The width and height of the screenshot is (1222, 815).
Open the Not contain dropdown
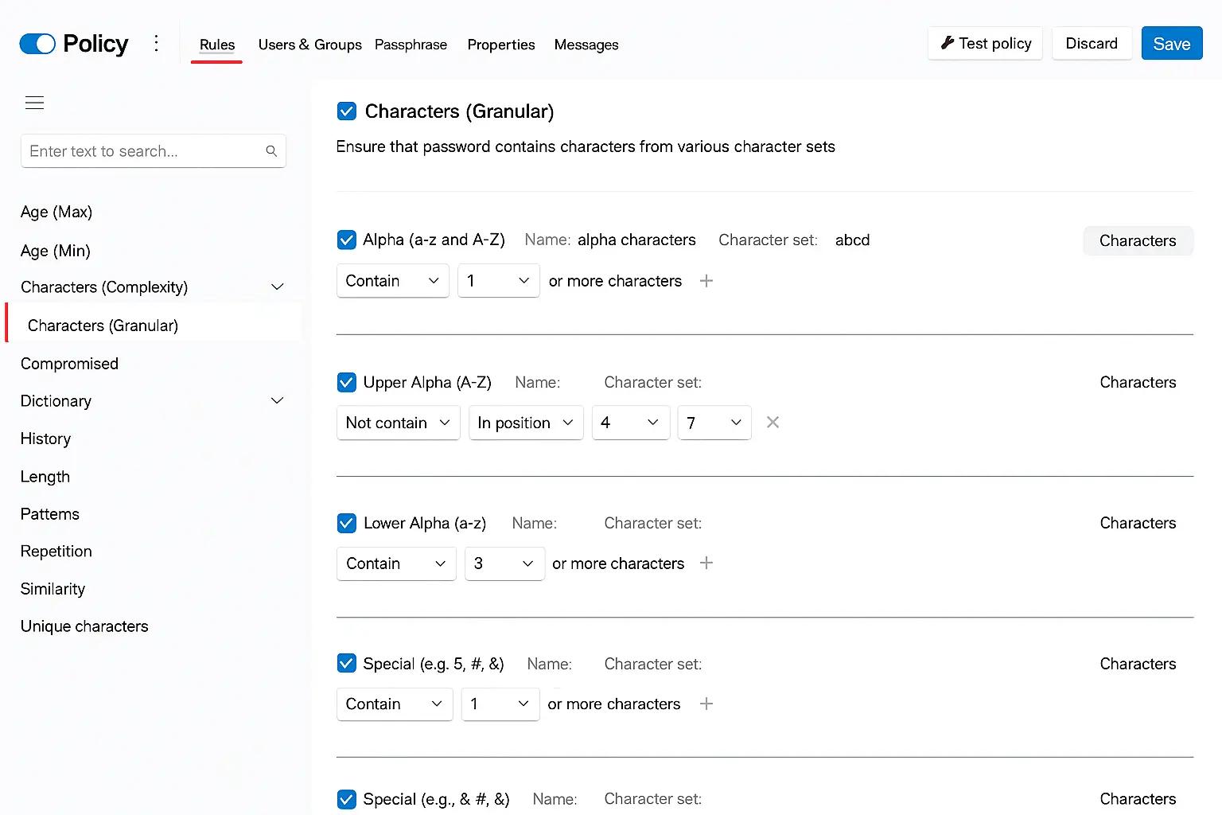(399, 423)
